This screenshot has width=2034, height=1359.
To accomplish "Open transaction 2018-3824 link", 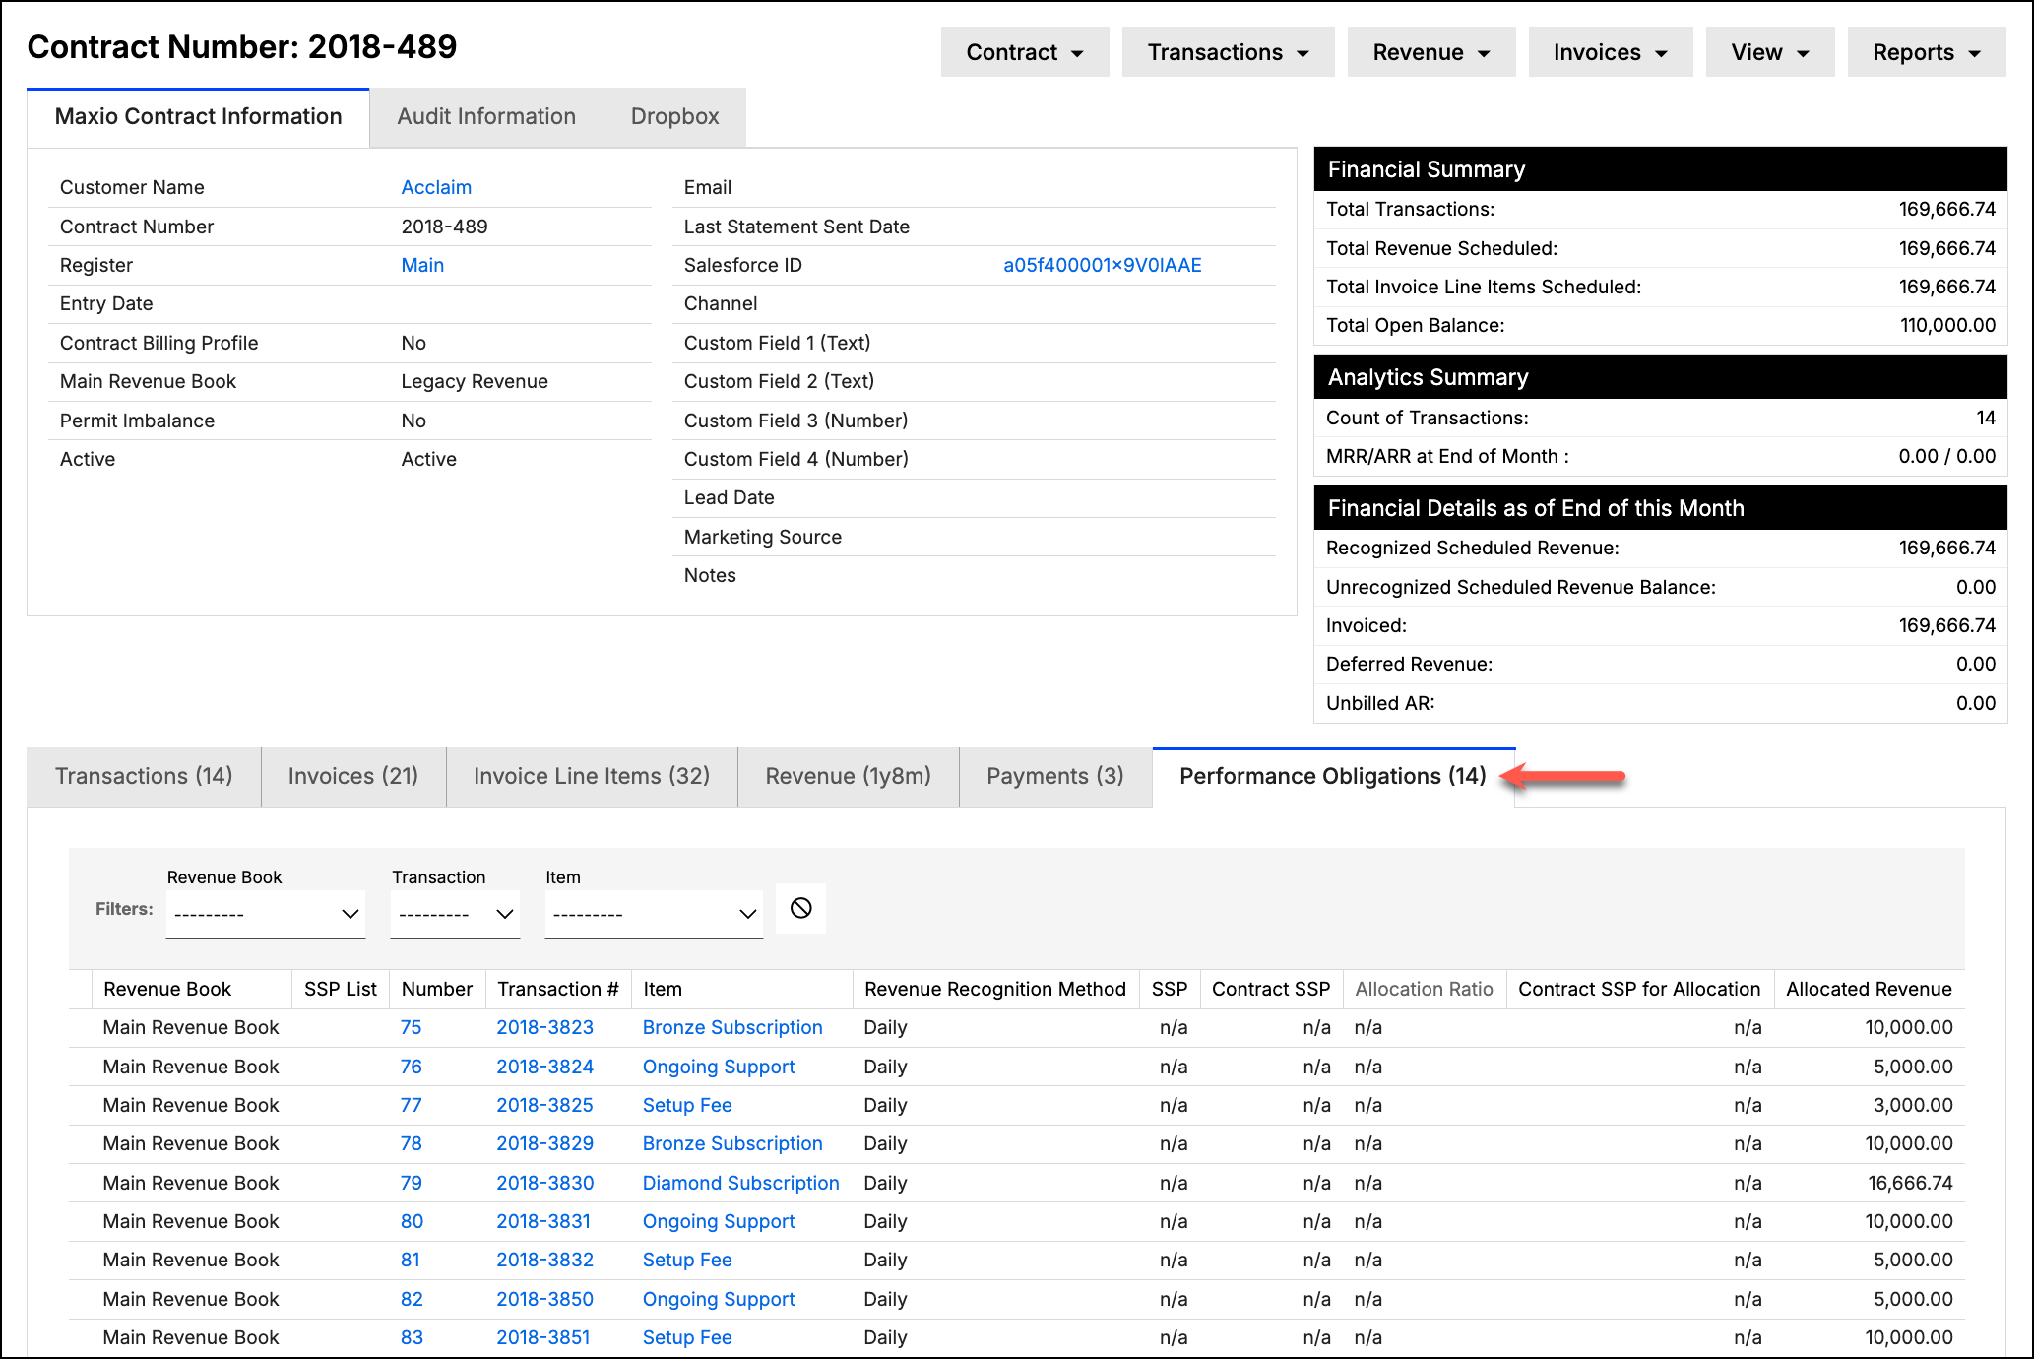I will click(x=544, y=1067).
